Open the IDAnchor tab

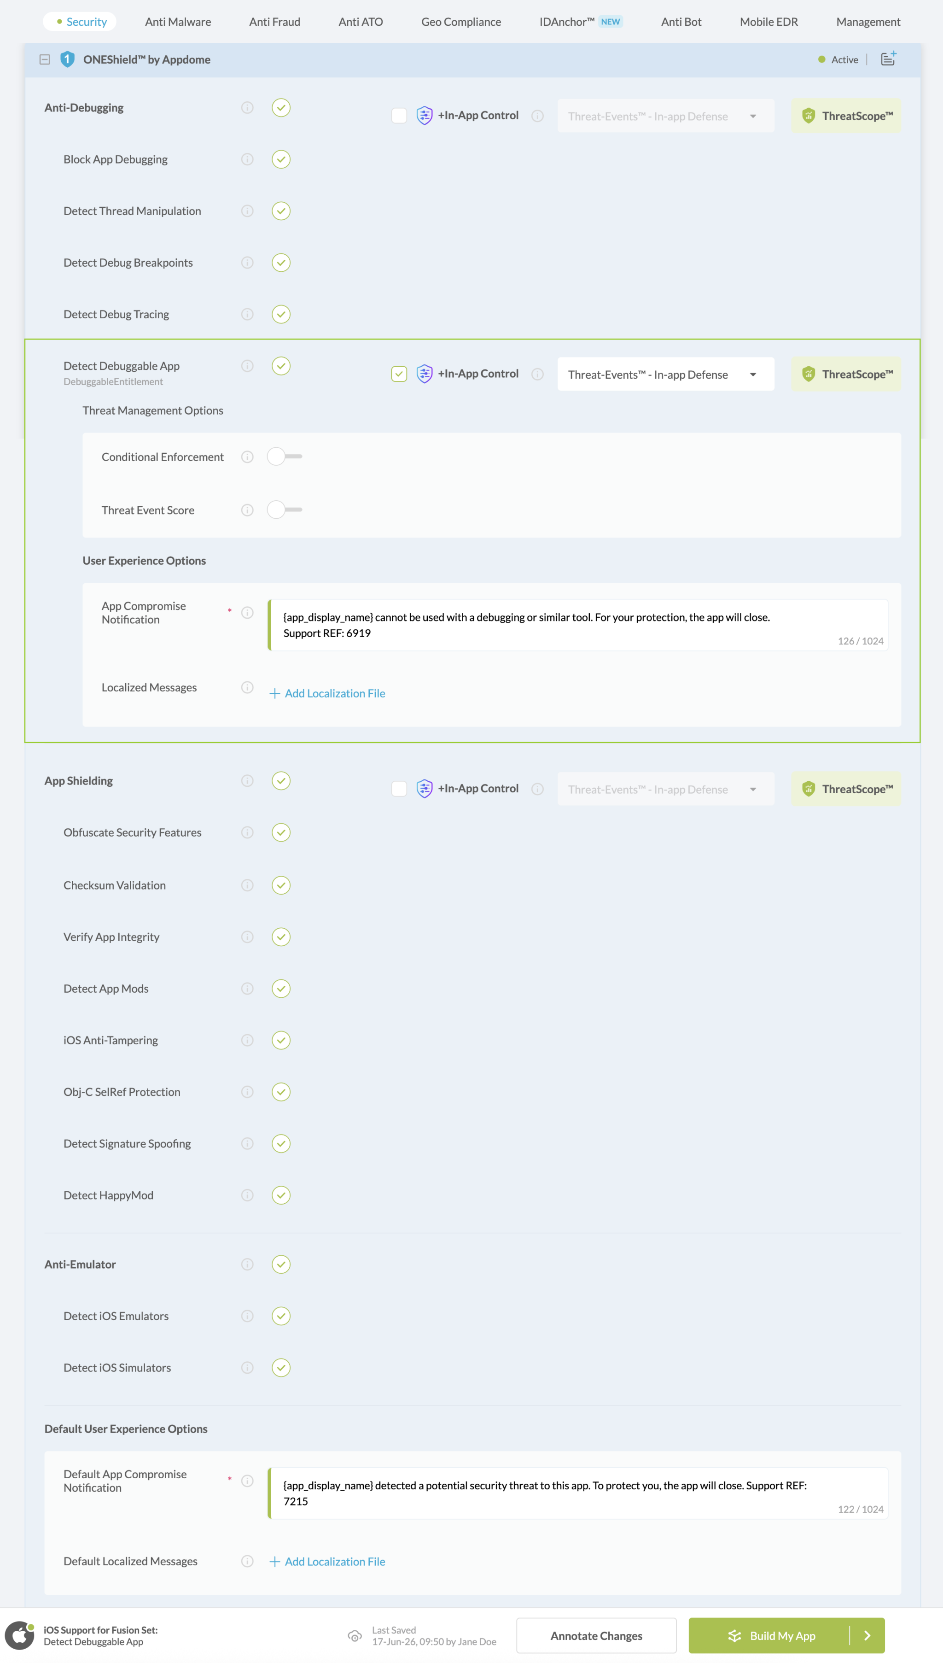coord(580,22)
